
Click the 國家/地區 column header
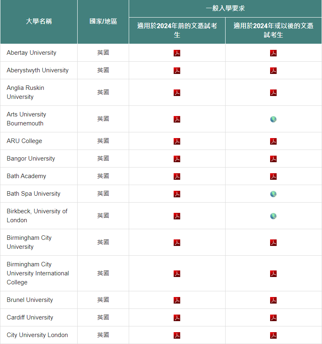(103, 22)
